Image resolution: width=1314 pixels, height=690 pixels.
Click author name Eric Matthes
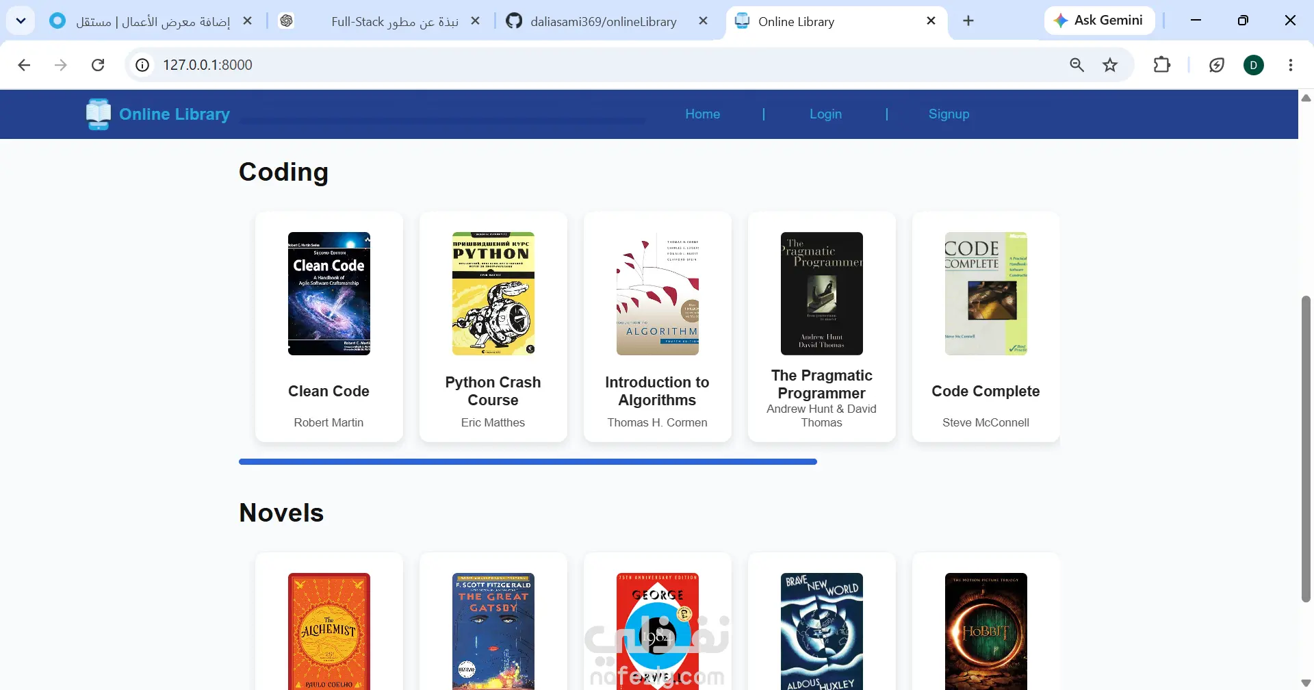point(493,423)
